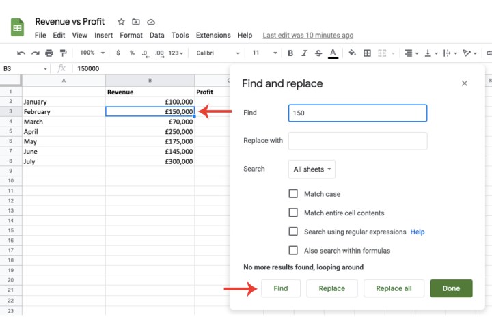Select the £300,000 cell
The width and height of the screenshot is (492, 328).
pos(150,161)
